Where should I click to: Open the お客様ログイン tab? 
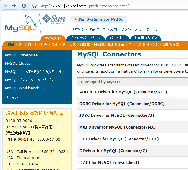146,38
